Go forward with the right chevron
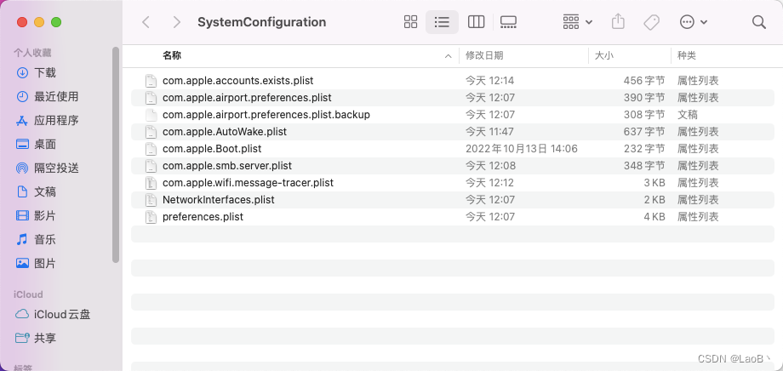 click(x=176, y=22)
